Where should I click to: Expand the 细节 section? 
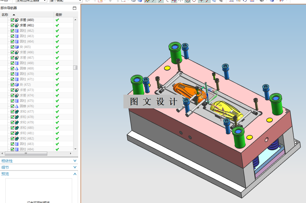[x=75, y=167]
